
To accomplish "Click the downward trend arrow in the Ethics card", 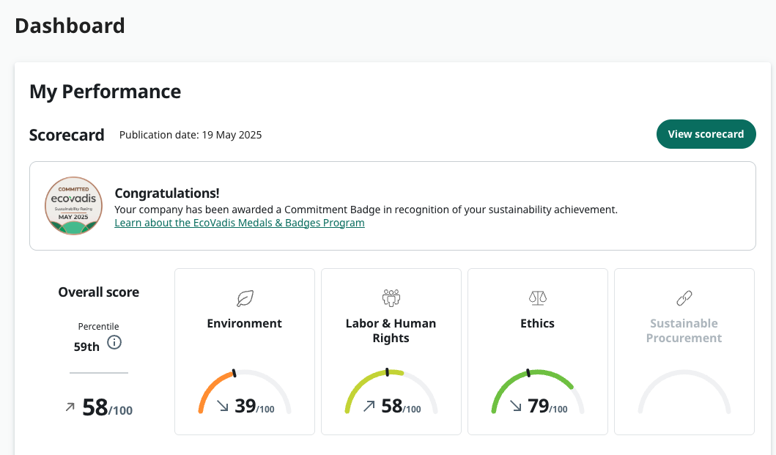I will (516, 405).
